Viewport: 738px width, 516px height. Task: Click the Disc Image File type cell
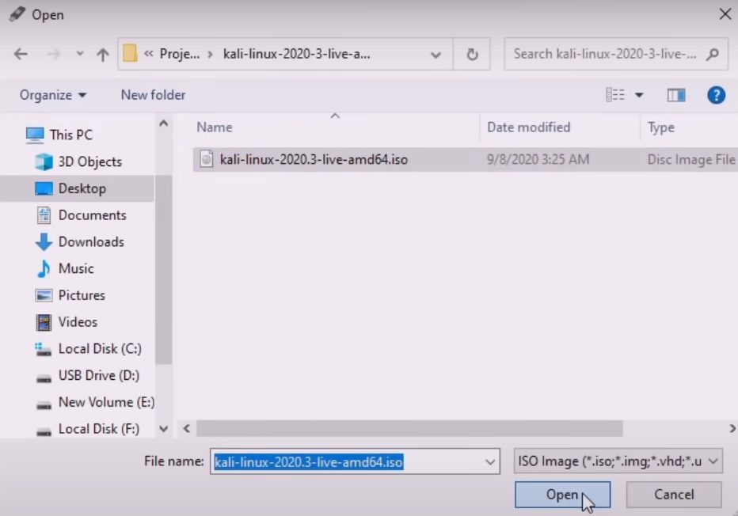click(x=691, y=160)
